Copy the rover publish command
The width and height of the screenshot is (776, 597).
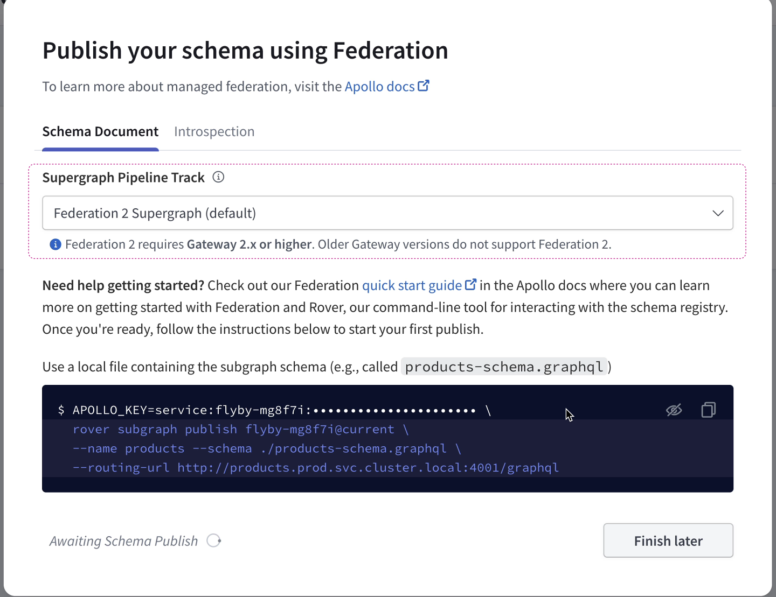pyautogui.click(x=708, y=410)
